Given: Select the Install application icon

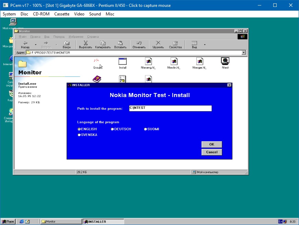Looking at the screenshot, I should (123, 62).
